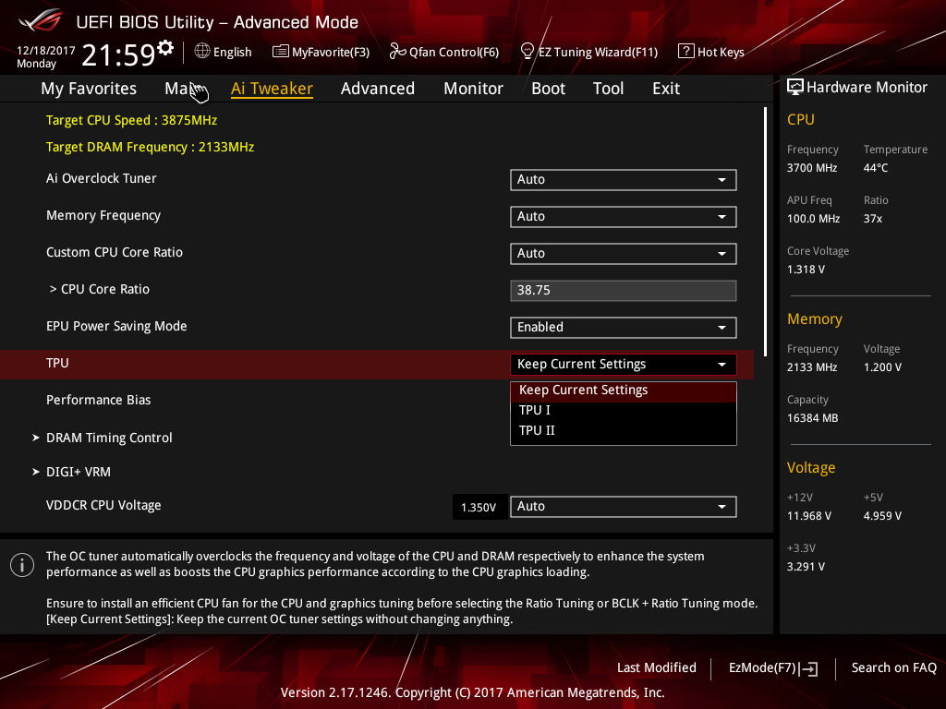Click the Ai Overclock Tuner label
The image size is (946, 709).
coord(102,178)
